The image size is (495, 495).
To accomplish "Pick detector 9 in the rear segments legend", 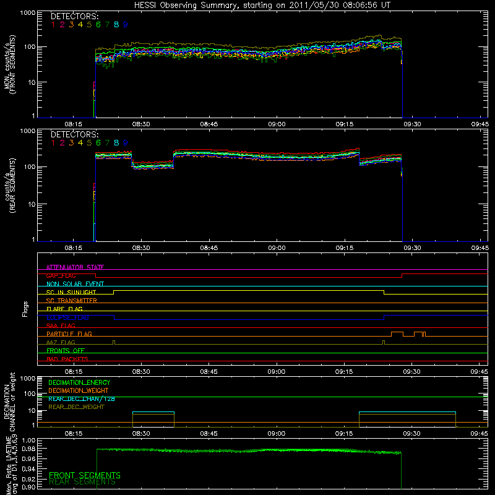I will tap(126, 143).
